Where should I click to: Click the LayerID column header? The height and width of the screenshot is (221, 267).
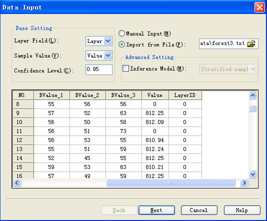pyautogui.click(x=185, y=95)
